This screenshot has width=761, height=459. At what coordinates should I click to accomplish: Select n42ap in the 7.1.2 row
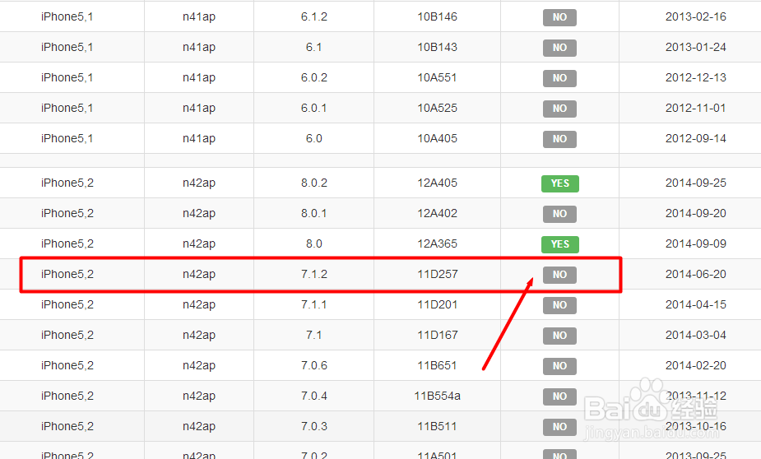[199, 274]
